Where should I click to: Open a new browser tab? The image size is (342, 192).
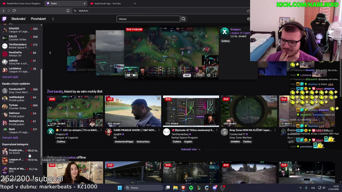click(x=135, y=3)
